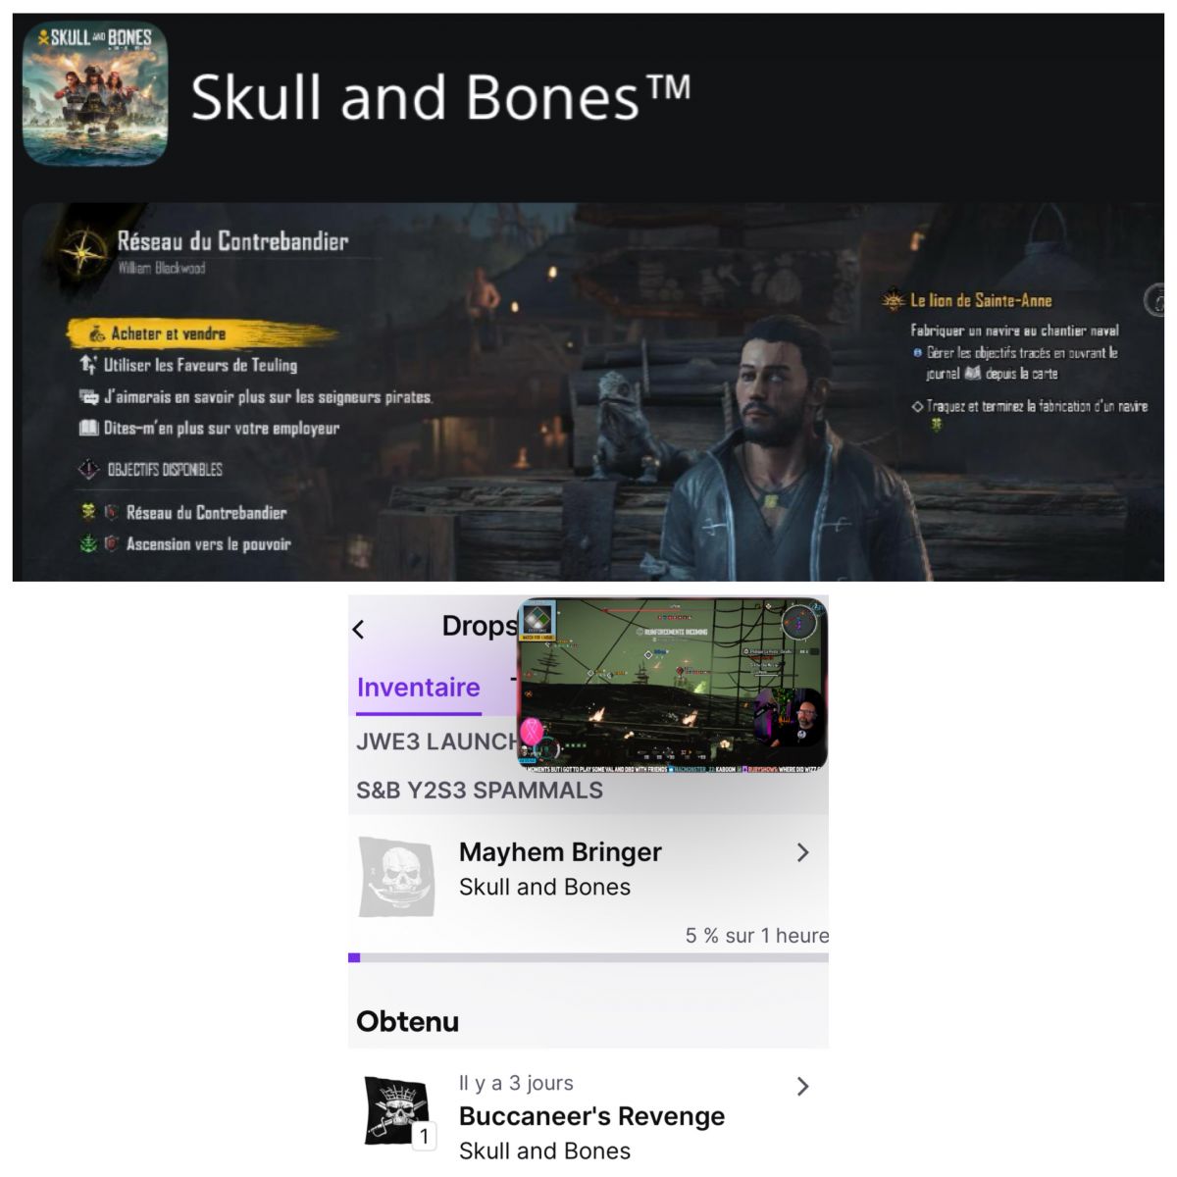Click the Skull and Bones game cover icon
The width and height of the screenshot is (1177, 1177).
95,94
